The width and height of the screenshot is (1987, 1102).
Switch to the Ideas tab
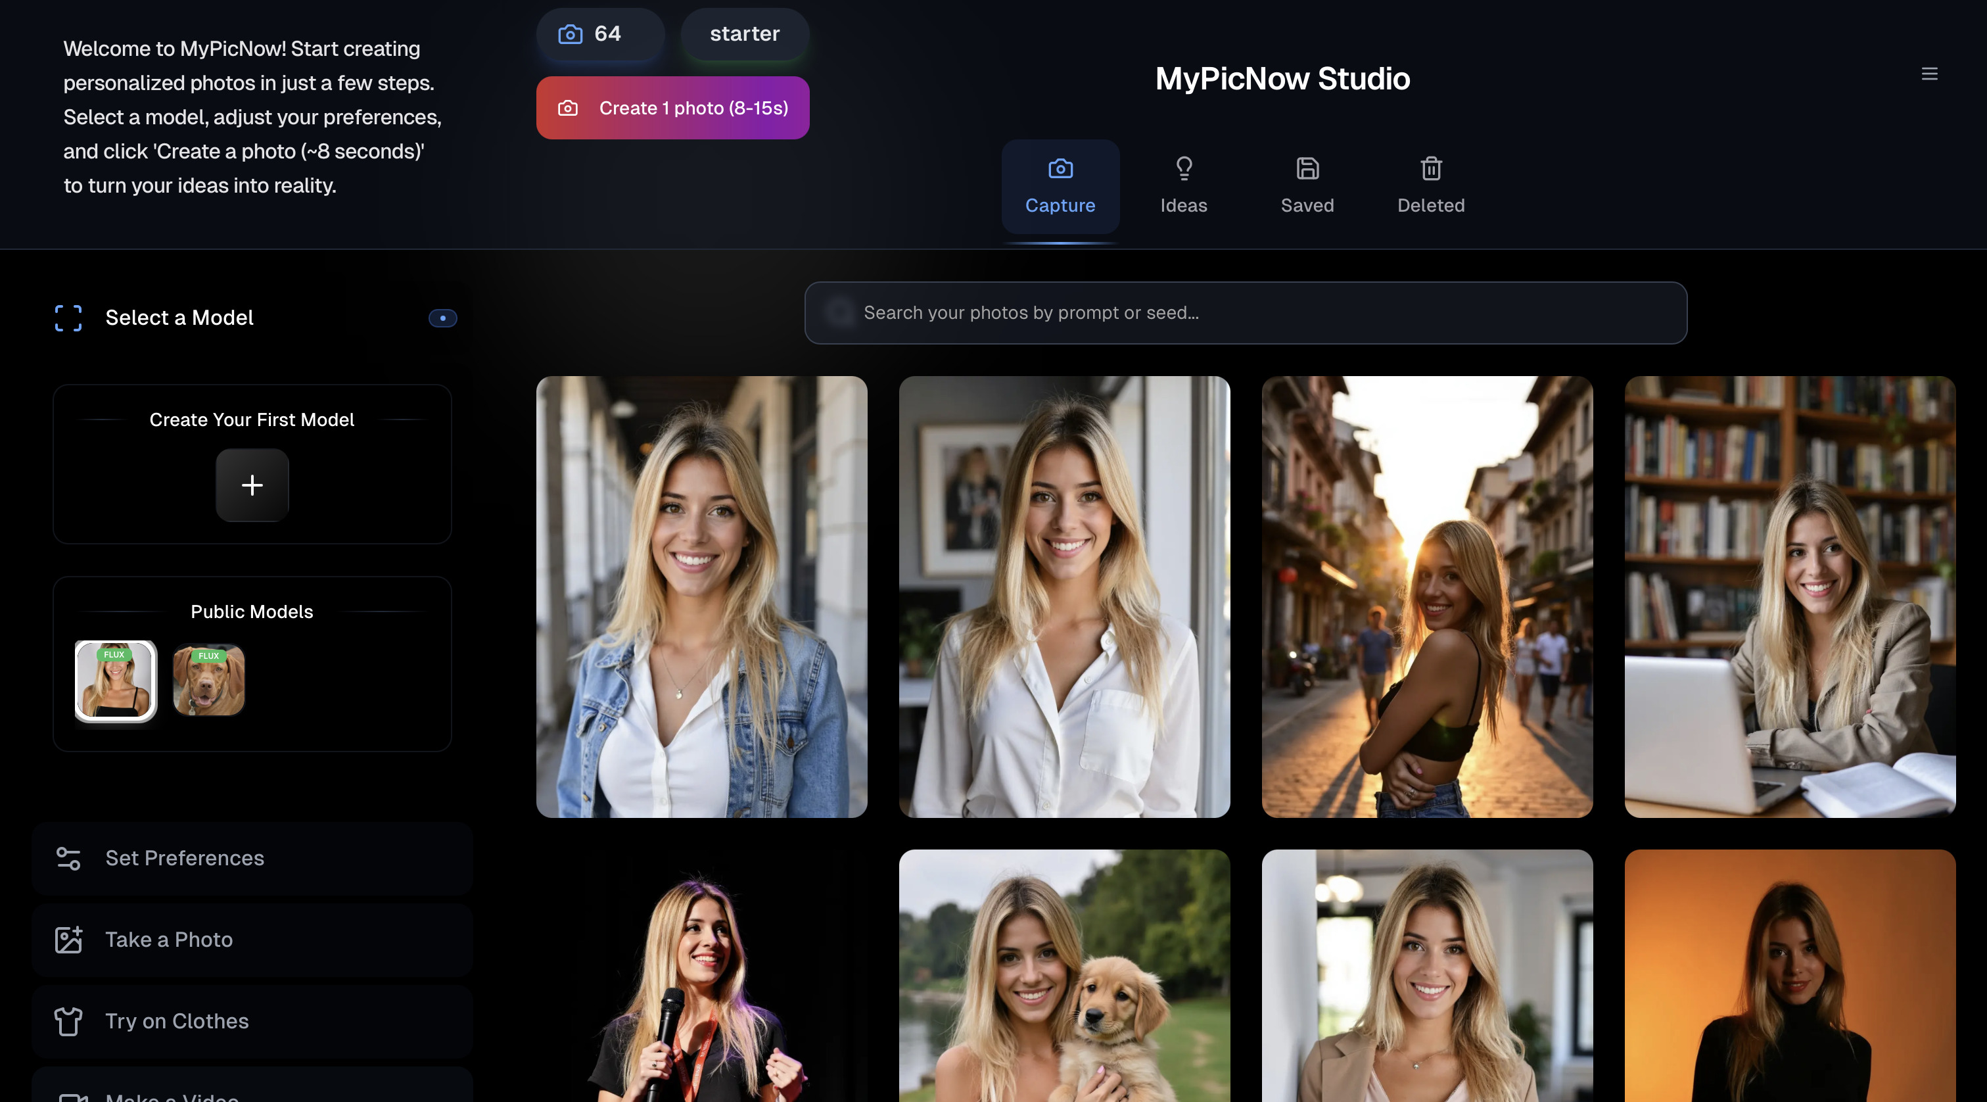pos(1183,187)
